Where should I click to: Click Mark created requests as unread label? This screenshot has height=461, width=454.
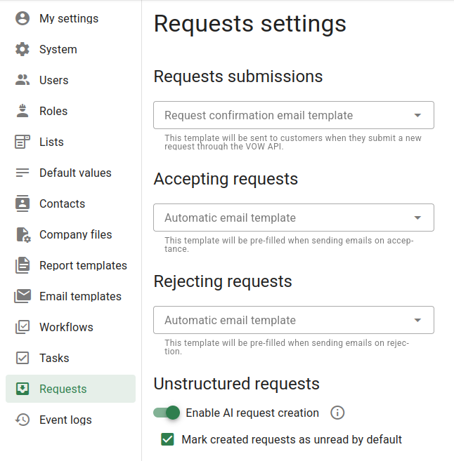coord(292,439)
